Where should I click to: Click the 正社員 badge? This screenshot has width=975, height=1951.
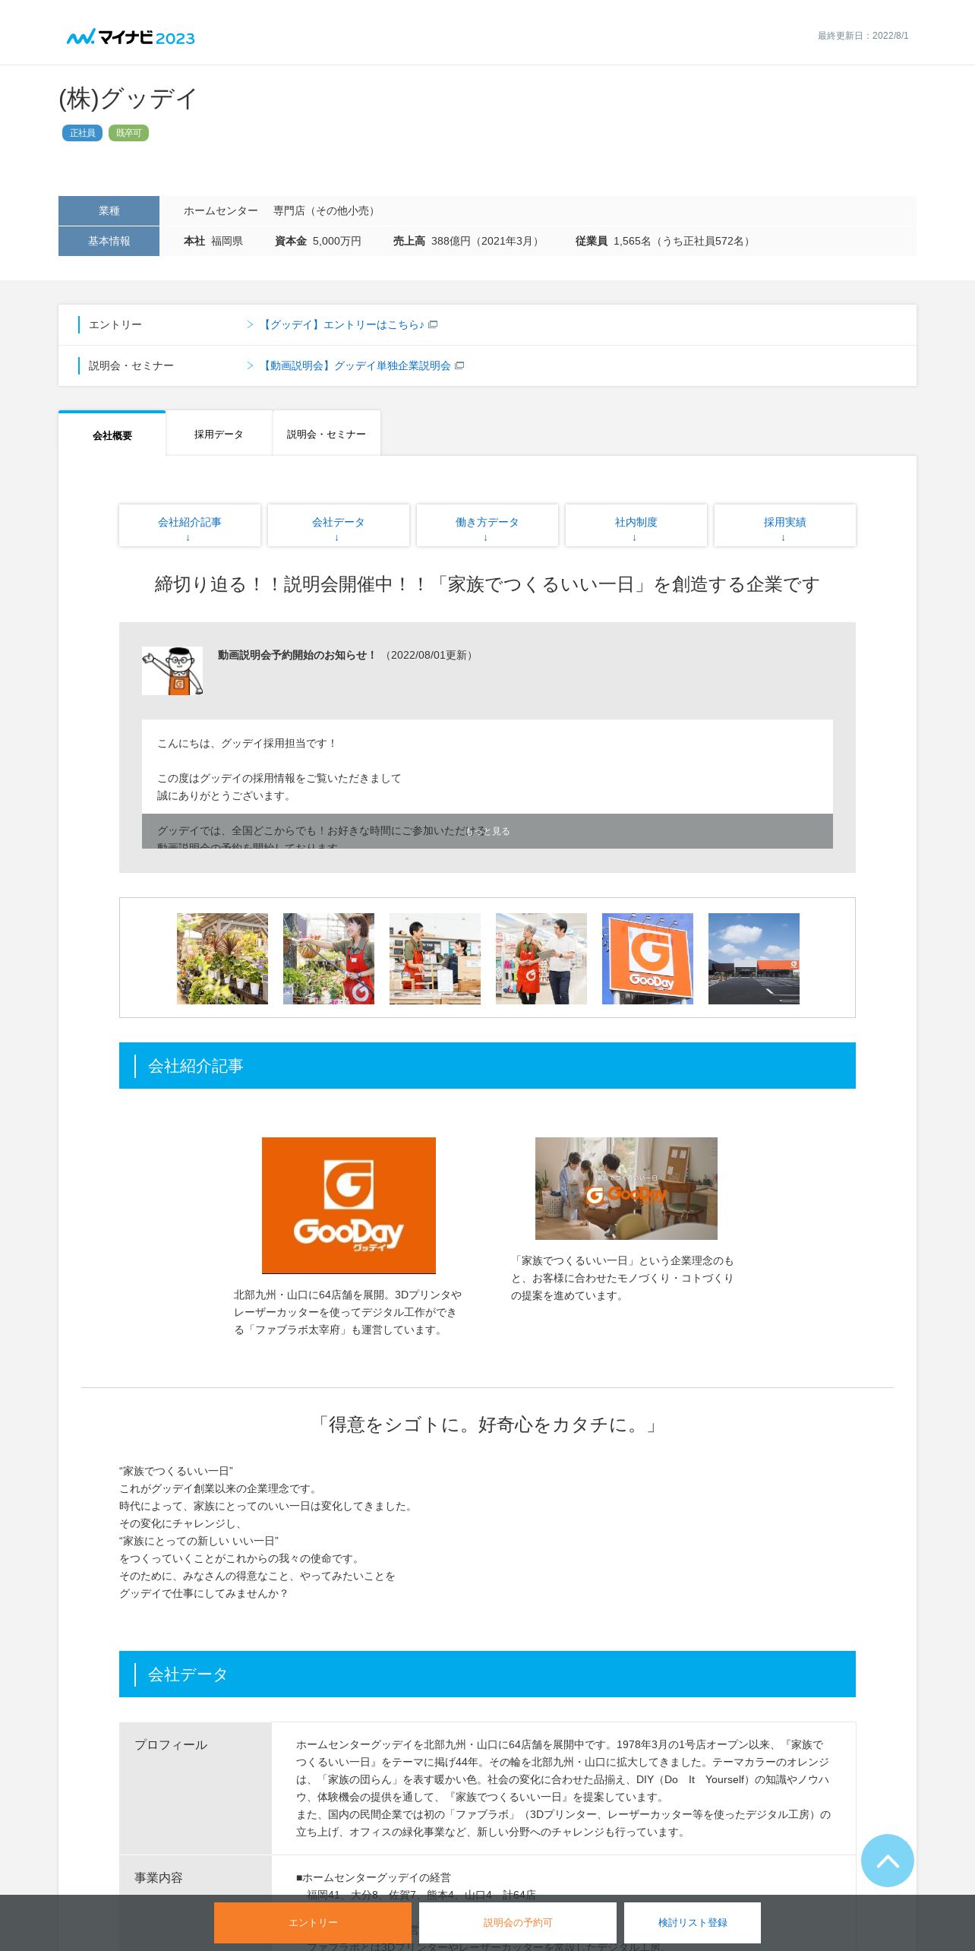coord(82,133)
